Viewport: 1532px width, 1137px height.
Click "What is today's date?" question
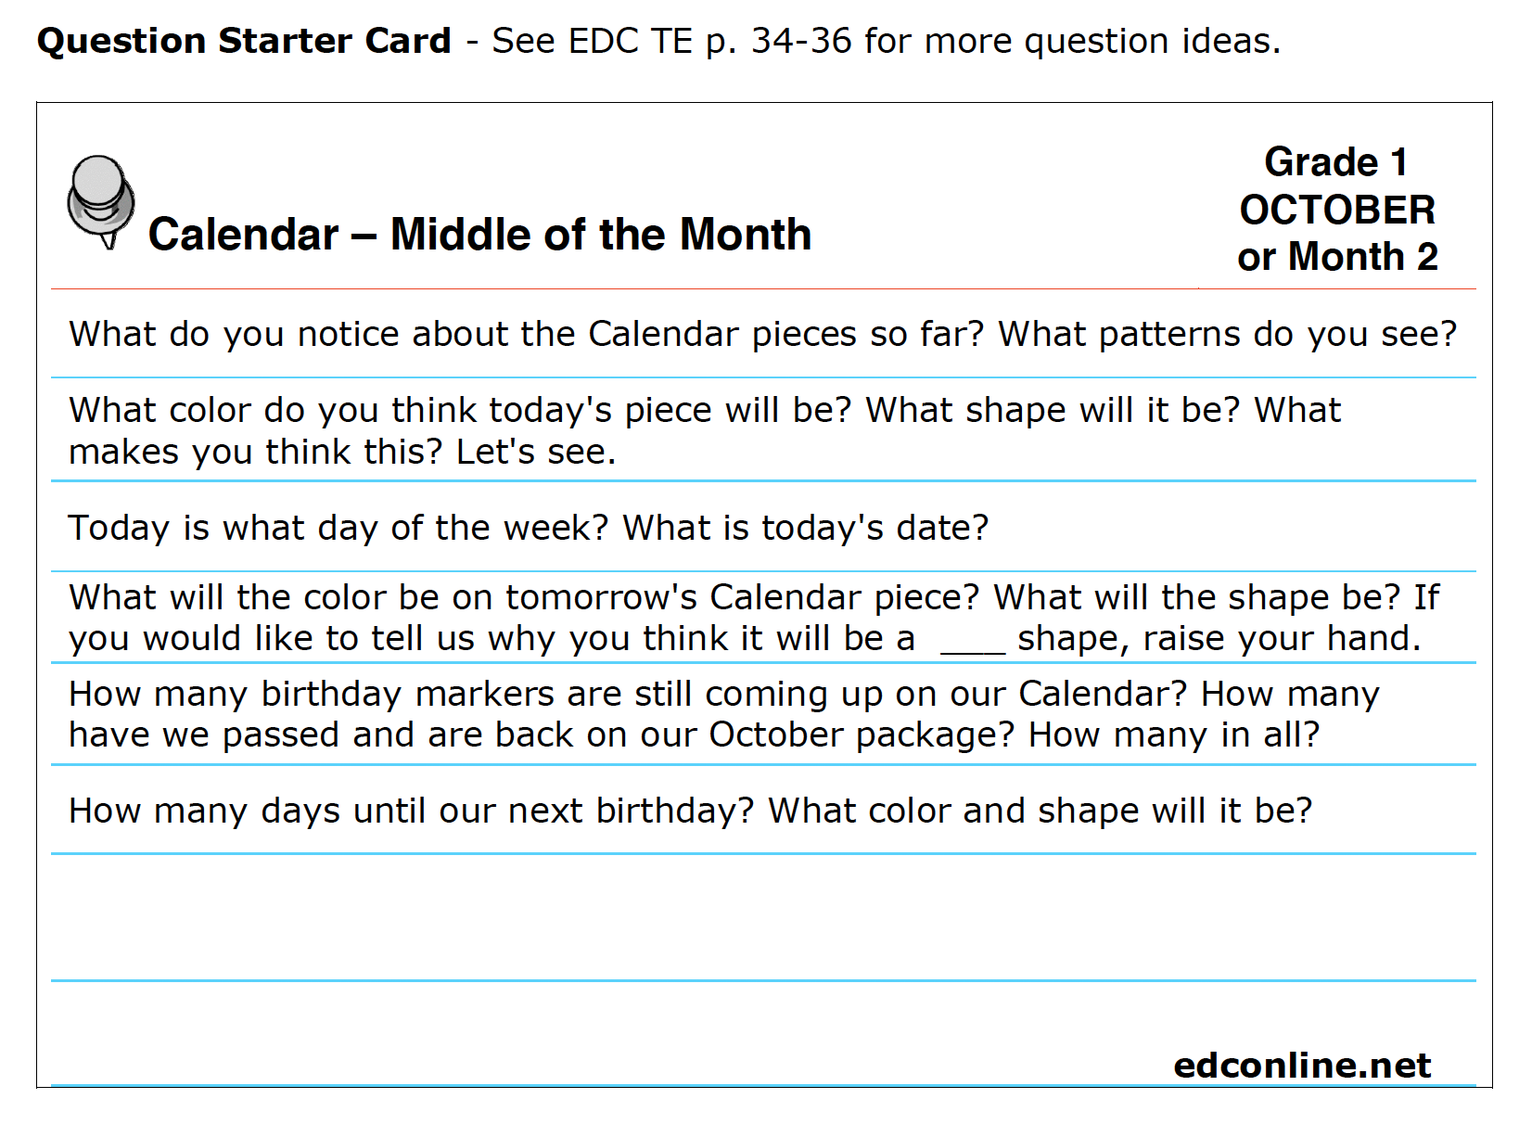coord(805,528)
